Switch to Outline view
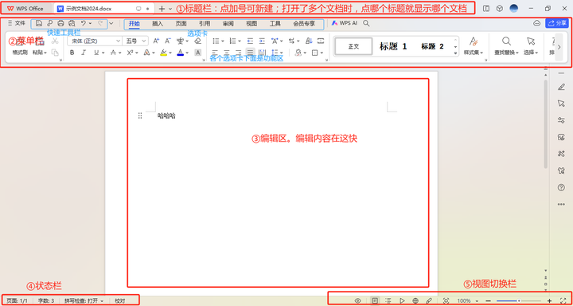 (388, 300)
